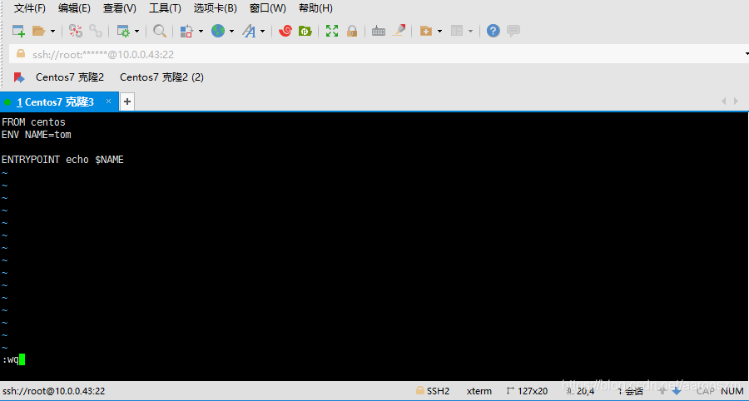Viewport: 749px width, 401px height.
Task: Click the blue down arrow in status bar
Action: click(677, 392)
